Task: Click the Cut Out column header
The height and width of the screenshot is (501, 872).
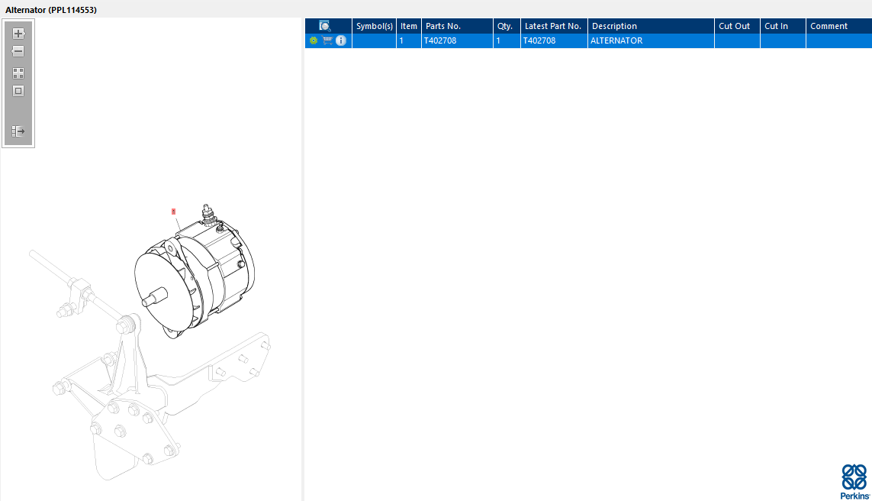Action: click(x=737, y=26)
